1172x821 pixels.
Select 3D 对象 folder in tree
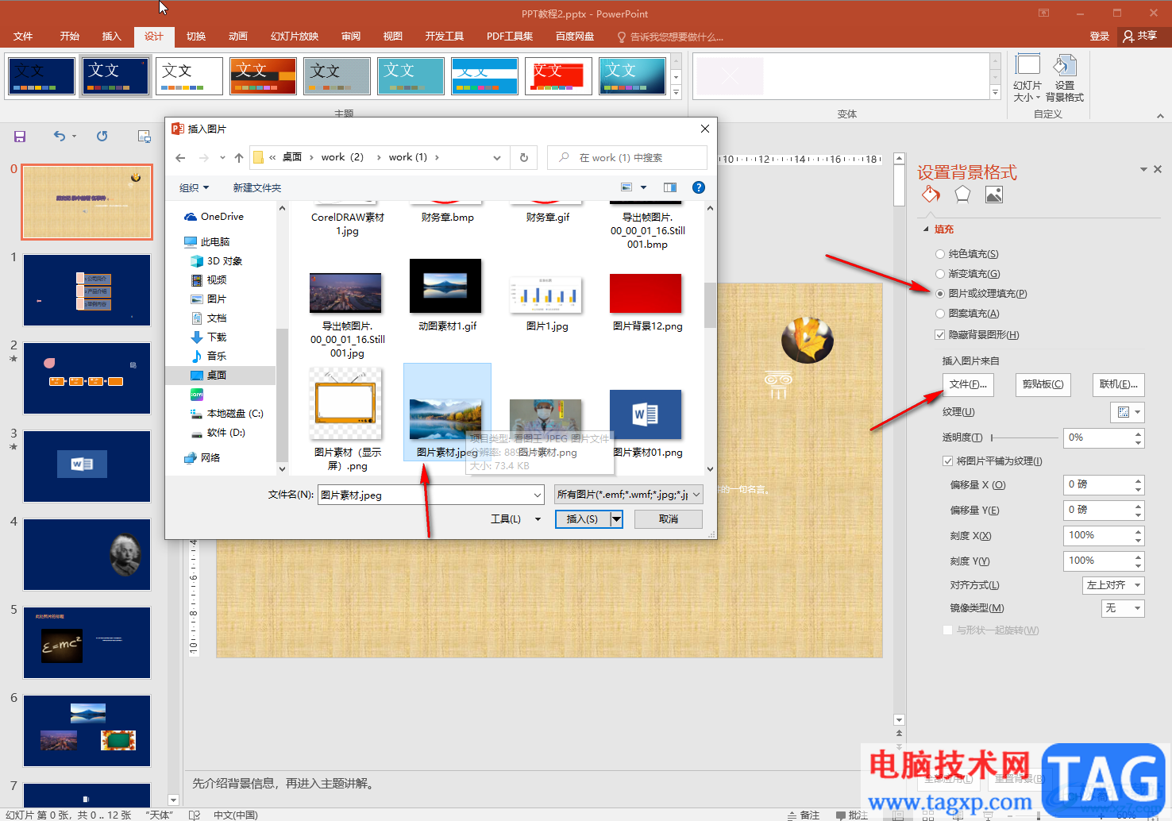tap(217, 261)
